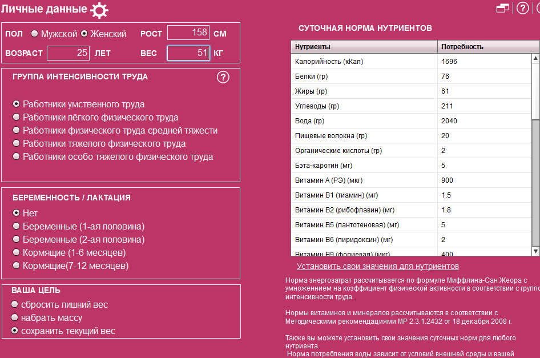Choose "Беременные (1-ая половина)" option
Screen dimensions: 540x358
[x=16, y=226]
